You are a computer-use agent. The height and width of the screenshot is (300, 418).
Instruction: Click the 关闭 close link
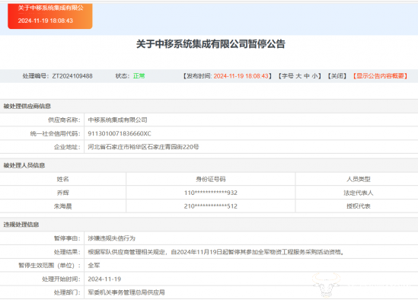click(x=337, y=76)
